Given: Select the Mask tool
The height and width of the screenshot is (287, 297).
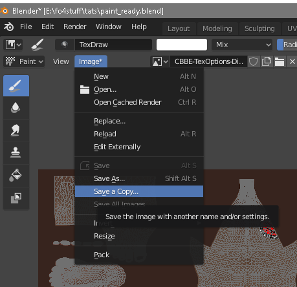Looking at the screenshot, I should 16,198.
